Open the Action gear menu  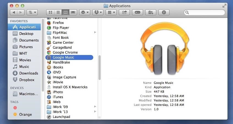[x=84, y=12]
